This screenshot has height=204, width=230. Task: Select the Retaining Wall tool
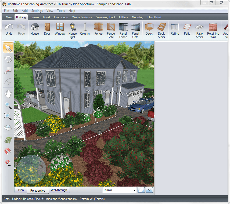point(213,31)
